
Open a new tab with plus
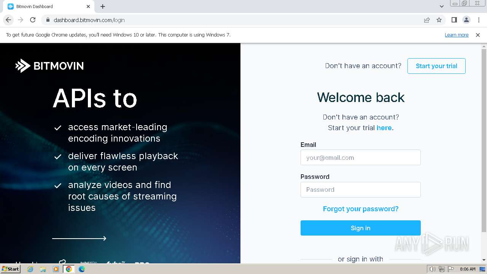pos(103,6)
